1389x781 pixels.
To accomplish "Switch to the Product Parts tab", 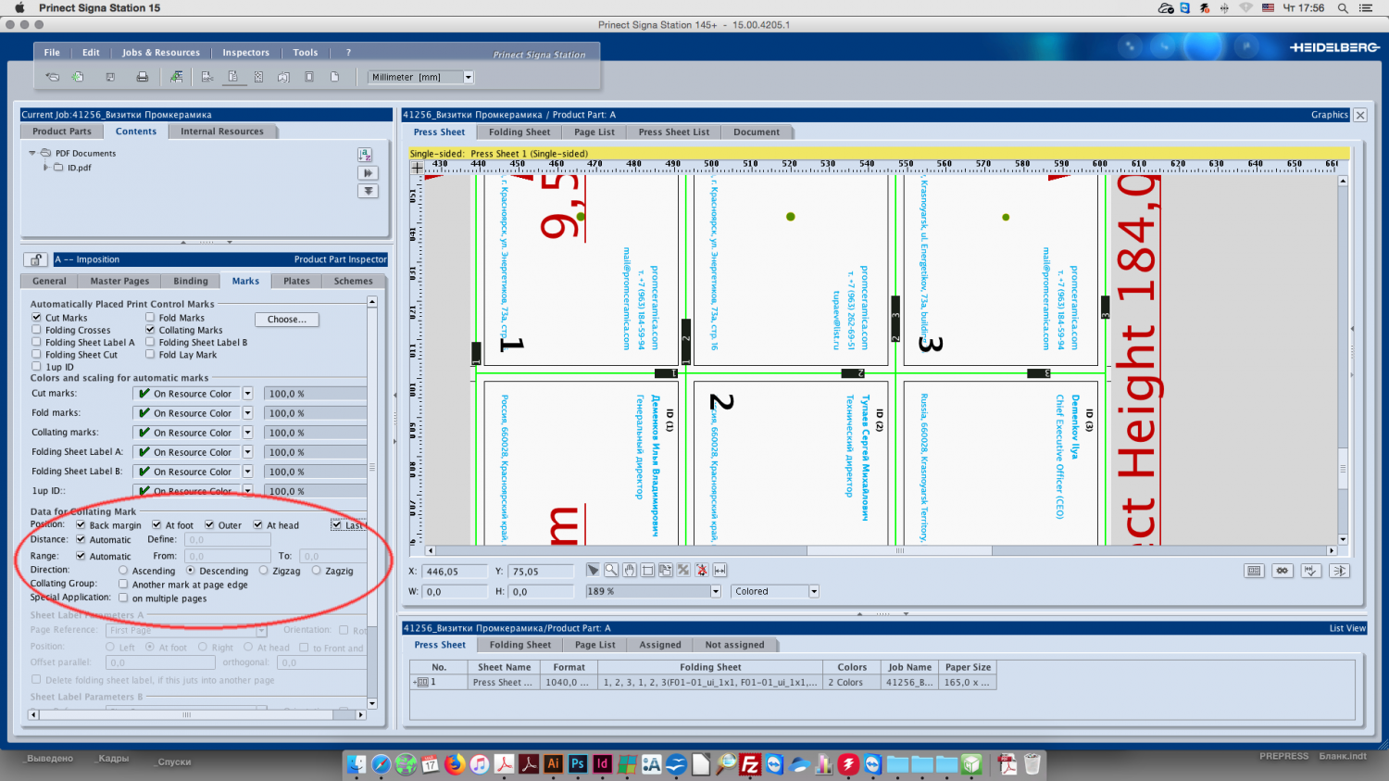I will (x=62, y=132).
